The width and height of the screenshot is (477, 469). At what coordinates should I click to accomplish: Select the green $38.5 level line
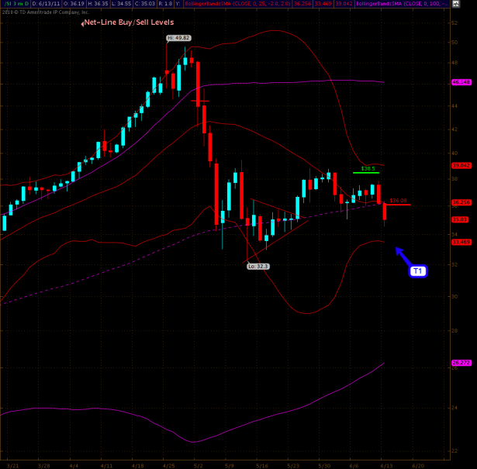pos(365,172)
